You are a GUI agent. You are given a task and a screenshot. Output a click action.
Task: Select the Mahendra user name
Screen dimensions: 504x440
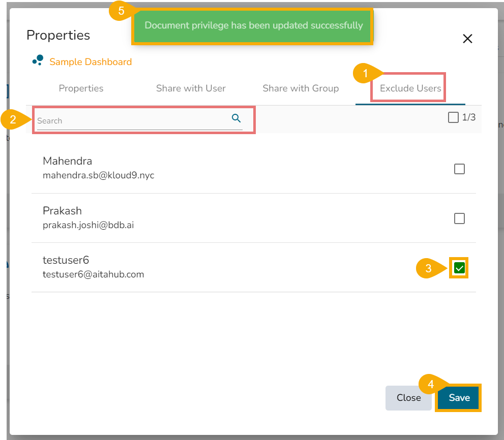pos(67,161)
